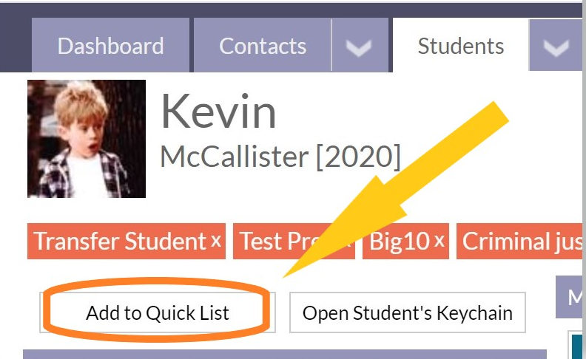586x359 pixels.
Task: Select the Criminal jus tag
Action: [x=519, y=241]
